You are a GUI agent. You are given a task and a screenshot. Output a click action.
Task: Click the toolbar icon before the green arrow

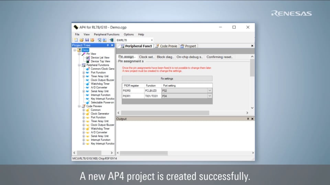(104, 40)
